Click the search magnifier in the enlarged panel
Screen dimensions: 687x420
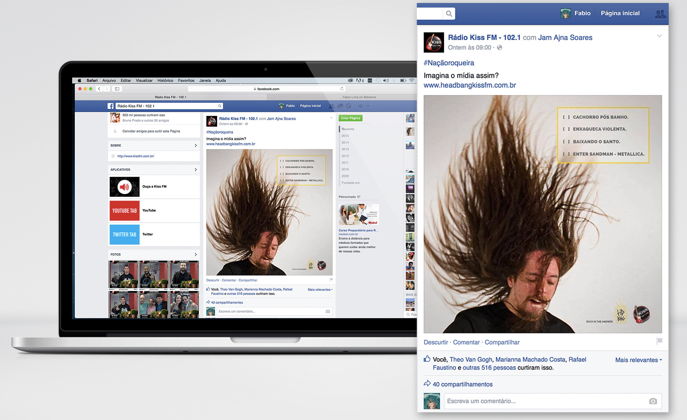click(449, 14)
